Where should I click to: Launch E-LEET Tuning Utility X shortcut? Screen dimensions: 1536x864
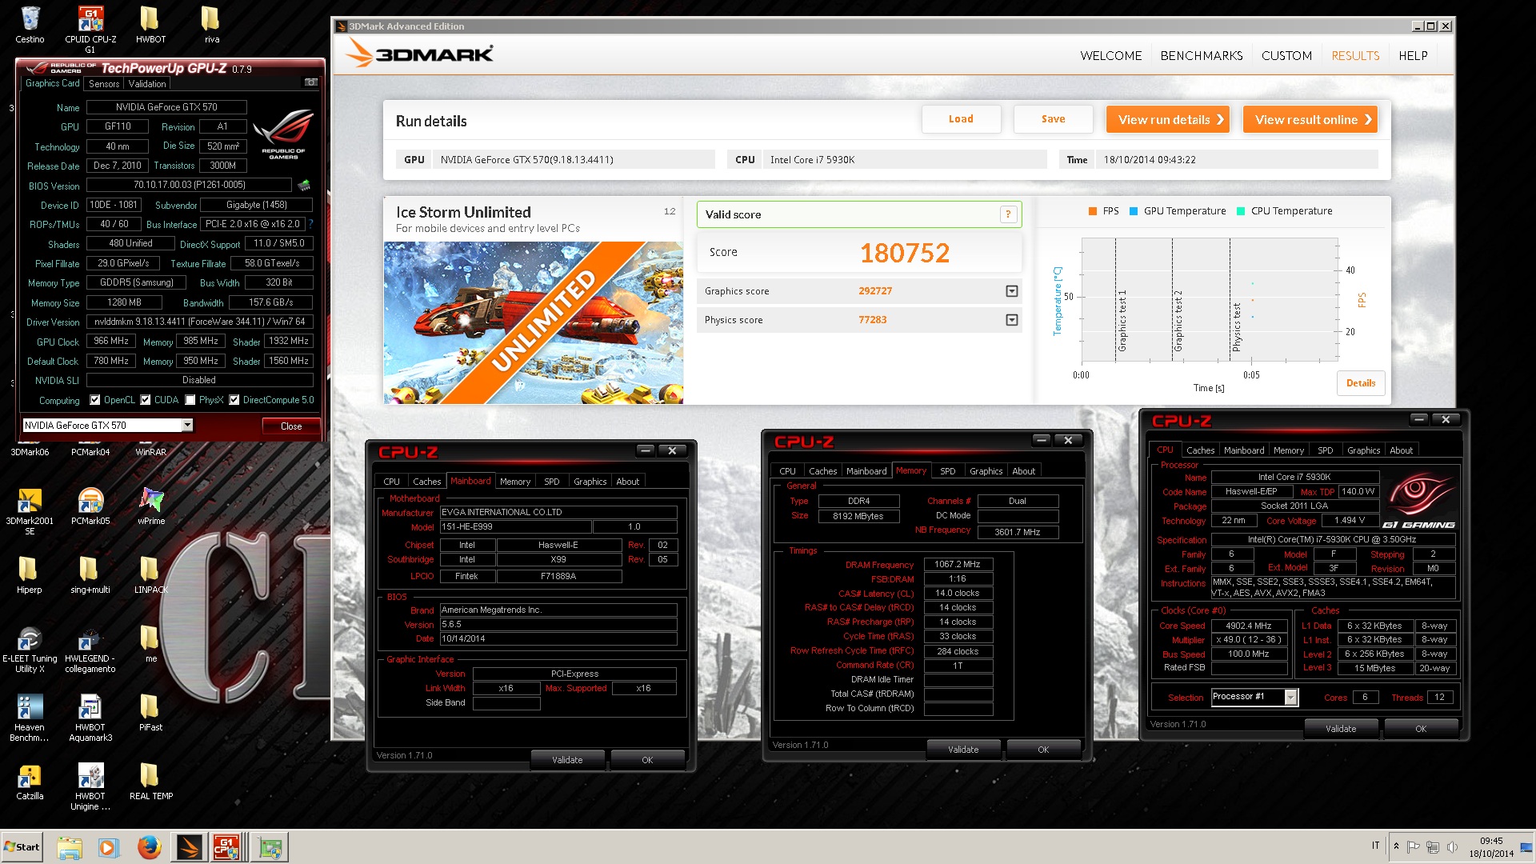[x=30, y=650]
